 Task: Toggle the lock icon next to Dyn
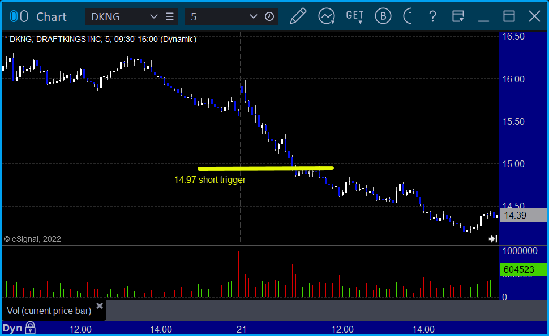coord(30,328)
